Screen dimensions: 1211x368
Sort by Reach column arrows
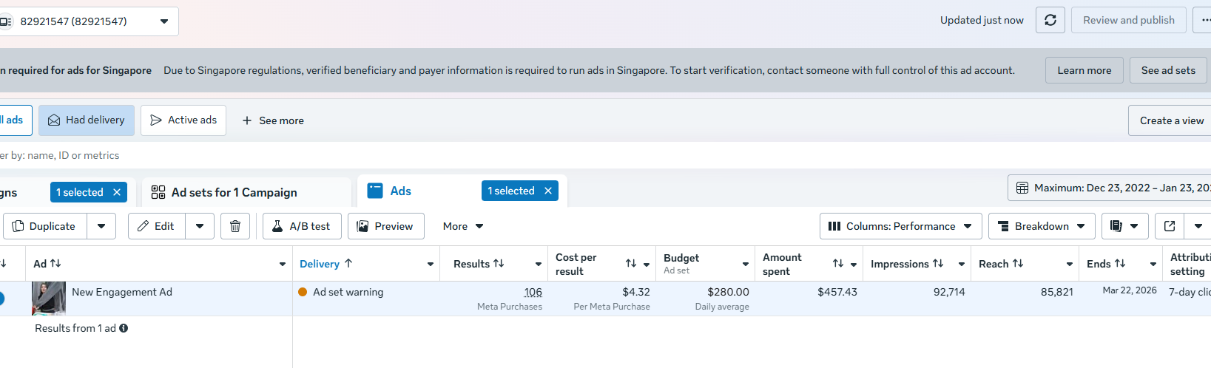1018,264
